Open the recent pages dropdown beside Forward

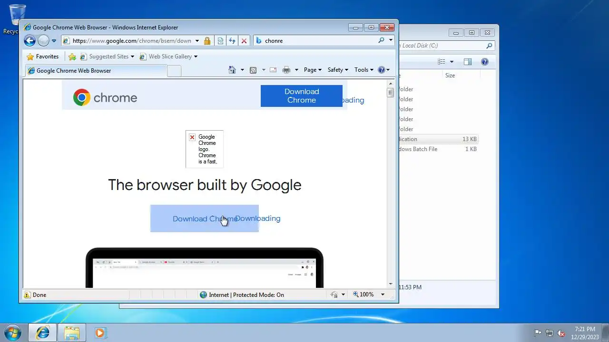point(54,41)
